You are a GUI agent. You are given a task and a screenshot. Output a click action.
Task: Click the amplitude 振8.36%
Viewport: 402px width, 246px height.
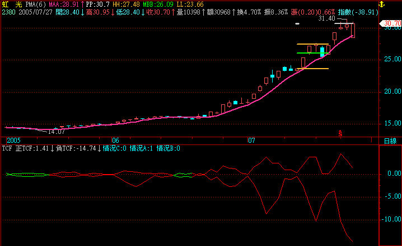pos(276,12)
